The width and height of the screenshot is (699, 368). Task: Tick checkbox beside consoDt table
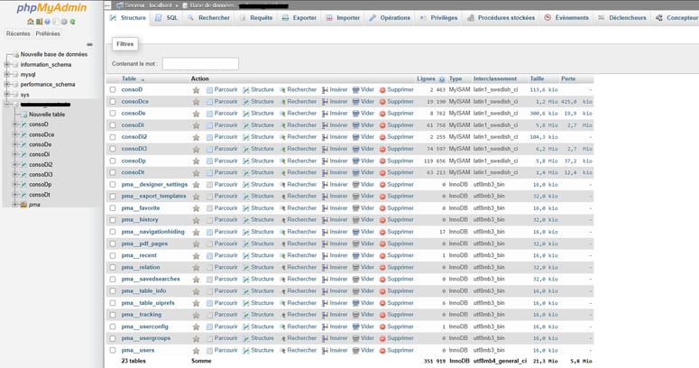pos(113,172)
